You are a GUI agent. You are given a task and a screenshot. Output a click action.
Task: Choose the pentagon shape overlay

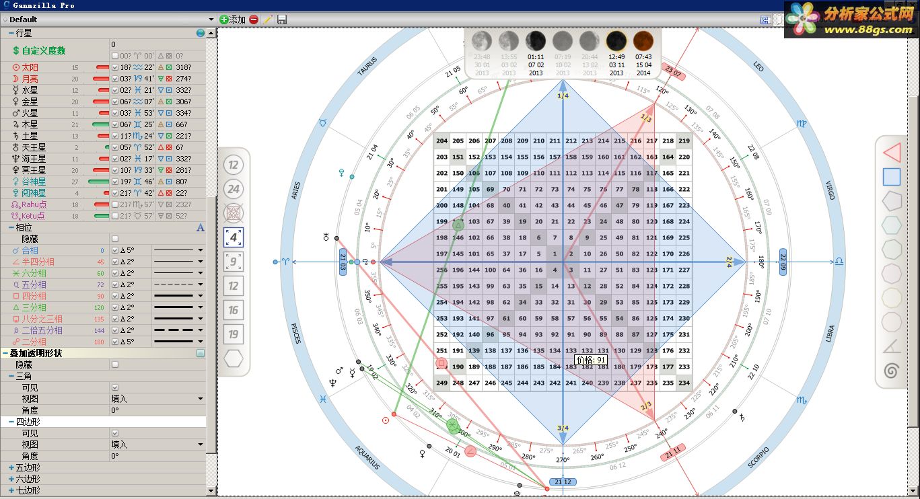(892, 201)
